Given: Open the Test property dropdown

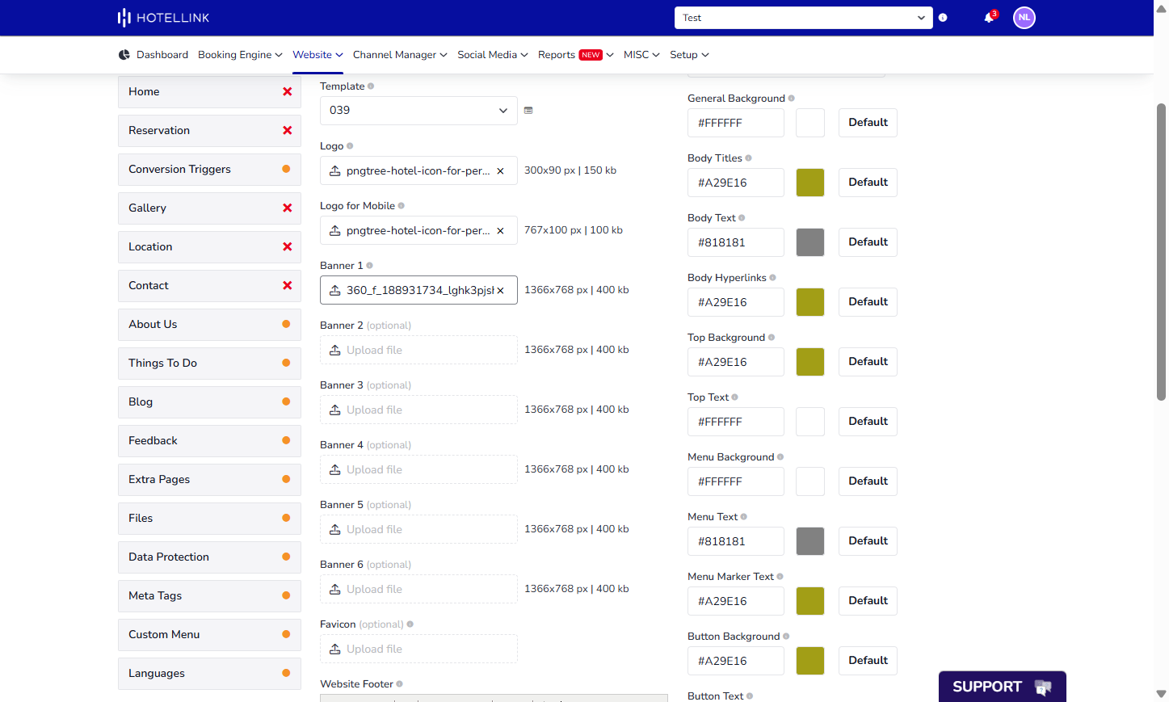Looking at the screenshot, I should point(804,18).
